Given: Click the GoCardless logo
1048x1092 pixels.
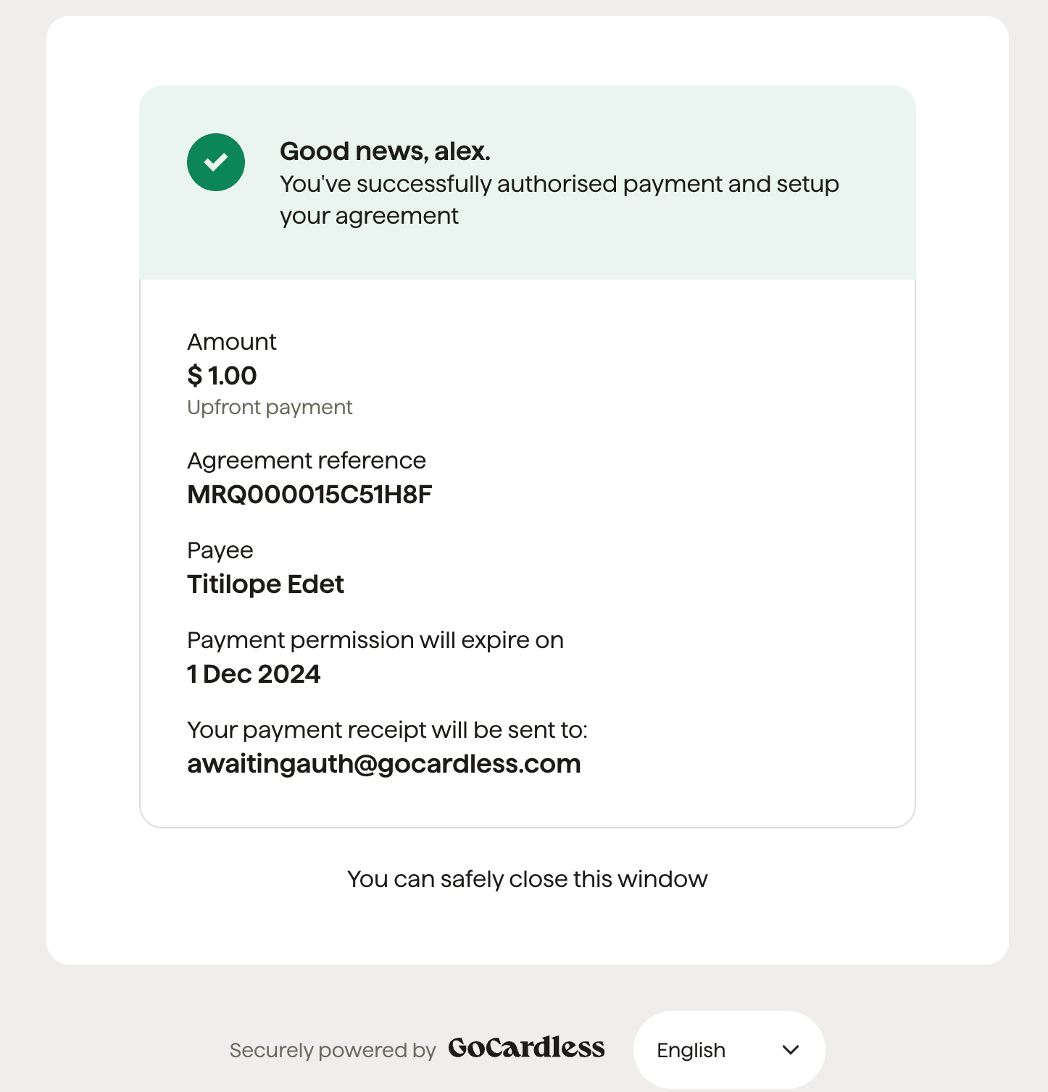Looking at the screenshot, I should (x=526, y=1048).
